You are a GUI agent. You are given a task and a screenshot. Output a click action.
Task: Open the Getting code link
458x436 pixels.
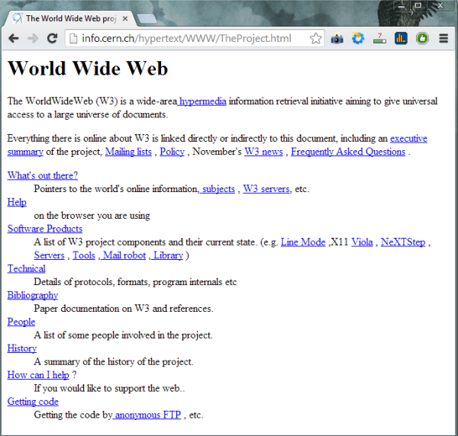(33, 402)
